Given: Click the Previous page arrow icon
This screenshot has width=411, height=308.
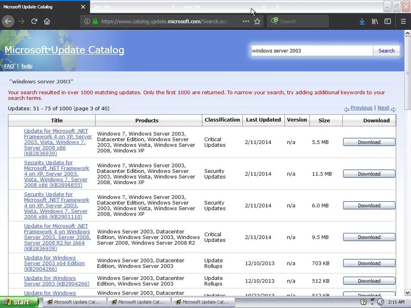Looking at the screenshot, I should coord(346,109).
